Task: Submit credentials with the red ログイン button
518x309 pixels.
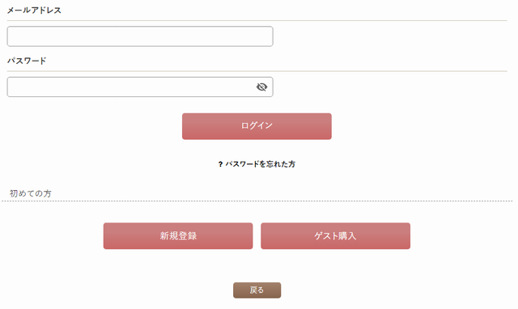Action: (x=257, y=126)
